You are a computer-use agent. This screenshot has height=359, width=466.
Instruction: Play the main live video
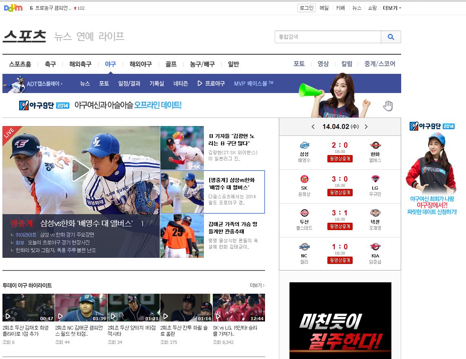pyautogui.click(x=81, y=170)
